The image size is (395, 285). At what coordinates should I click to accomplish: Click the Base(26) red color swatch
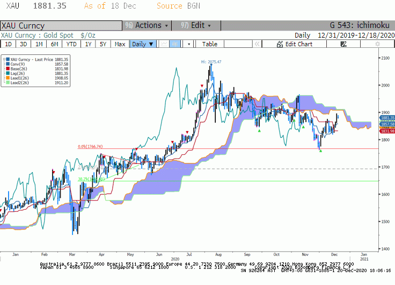(x=8, y=69)
